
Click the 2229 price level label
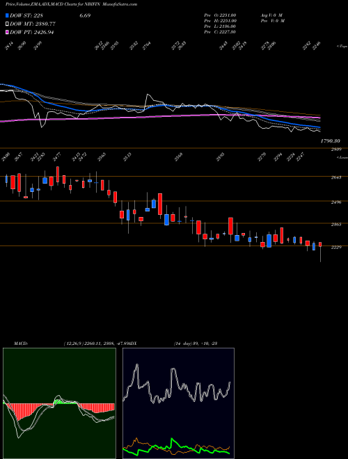coord(336,247)
